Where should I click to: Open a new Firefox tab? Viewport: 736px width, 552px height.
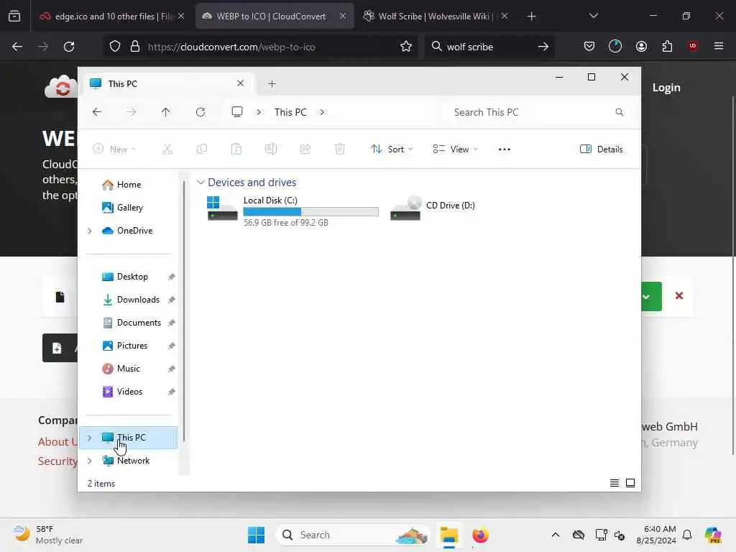[x=531, y=17]
